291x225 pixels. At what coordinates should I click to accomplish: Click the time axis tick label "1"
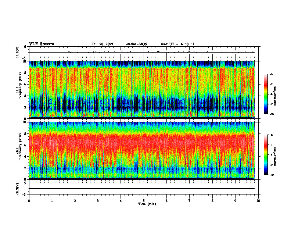point(52,201)
